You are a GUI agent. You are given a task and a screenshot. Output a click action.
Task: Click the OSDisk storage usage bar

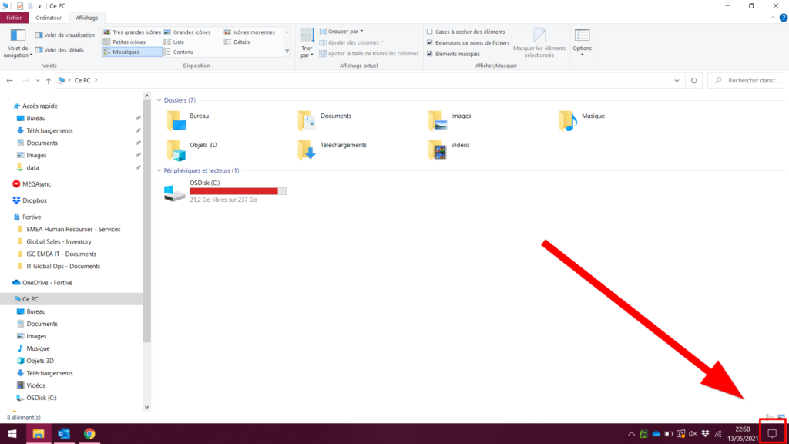(x=238, y=190)
